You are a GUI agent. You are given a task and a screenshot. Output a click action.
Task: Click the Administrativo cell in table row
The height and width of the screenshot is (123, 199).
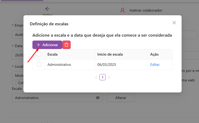point(59,65)
